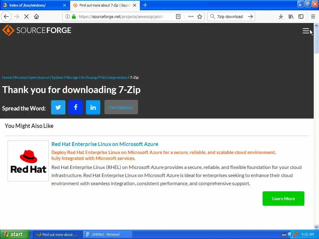
Task: Click the SourceForge logo
Action: click(x=37, y=30)
